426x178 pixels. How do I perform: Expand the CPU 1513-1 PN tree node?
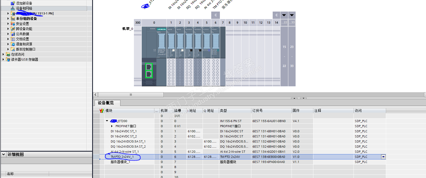[8, 13]
